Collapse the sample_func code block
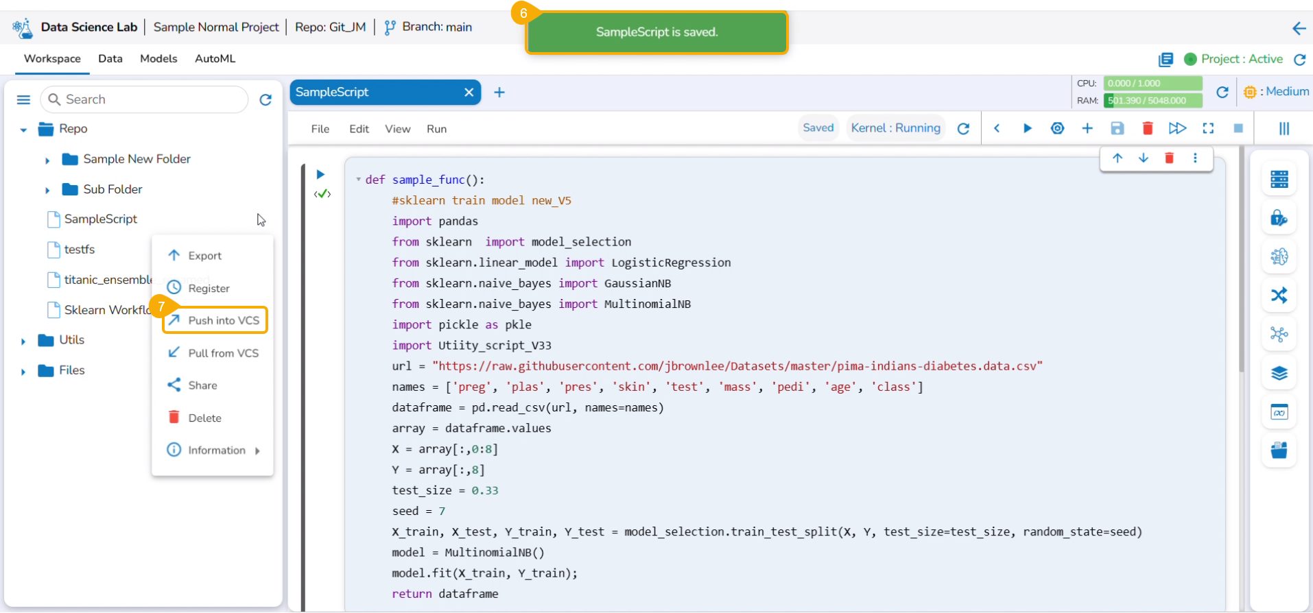 point(358,180)
